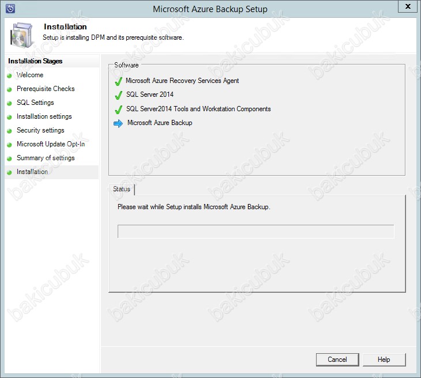Click 'SQL Server2014 Tools and Workstation Components'
The image size is (421, 378).
198,109
